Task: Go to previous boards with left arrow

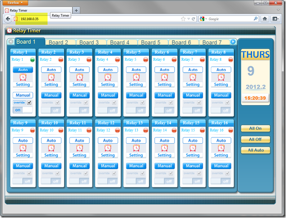Action: point(11,42)
